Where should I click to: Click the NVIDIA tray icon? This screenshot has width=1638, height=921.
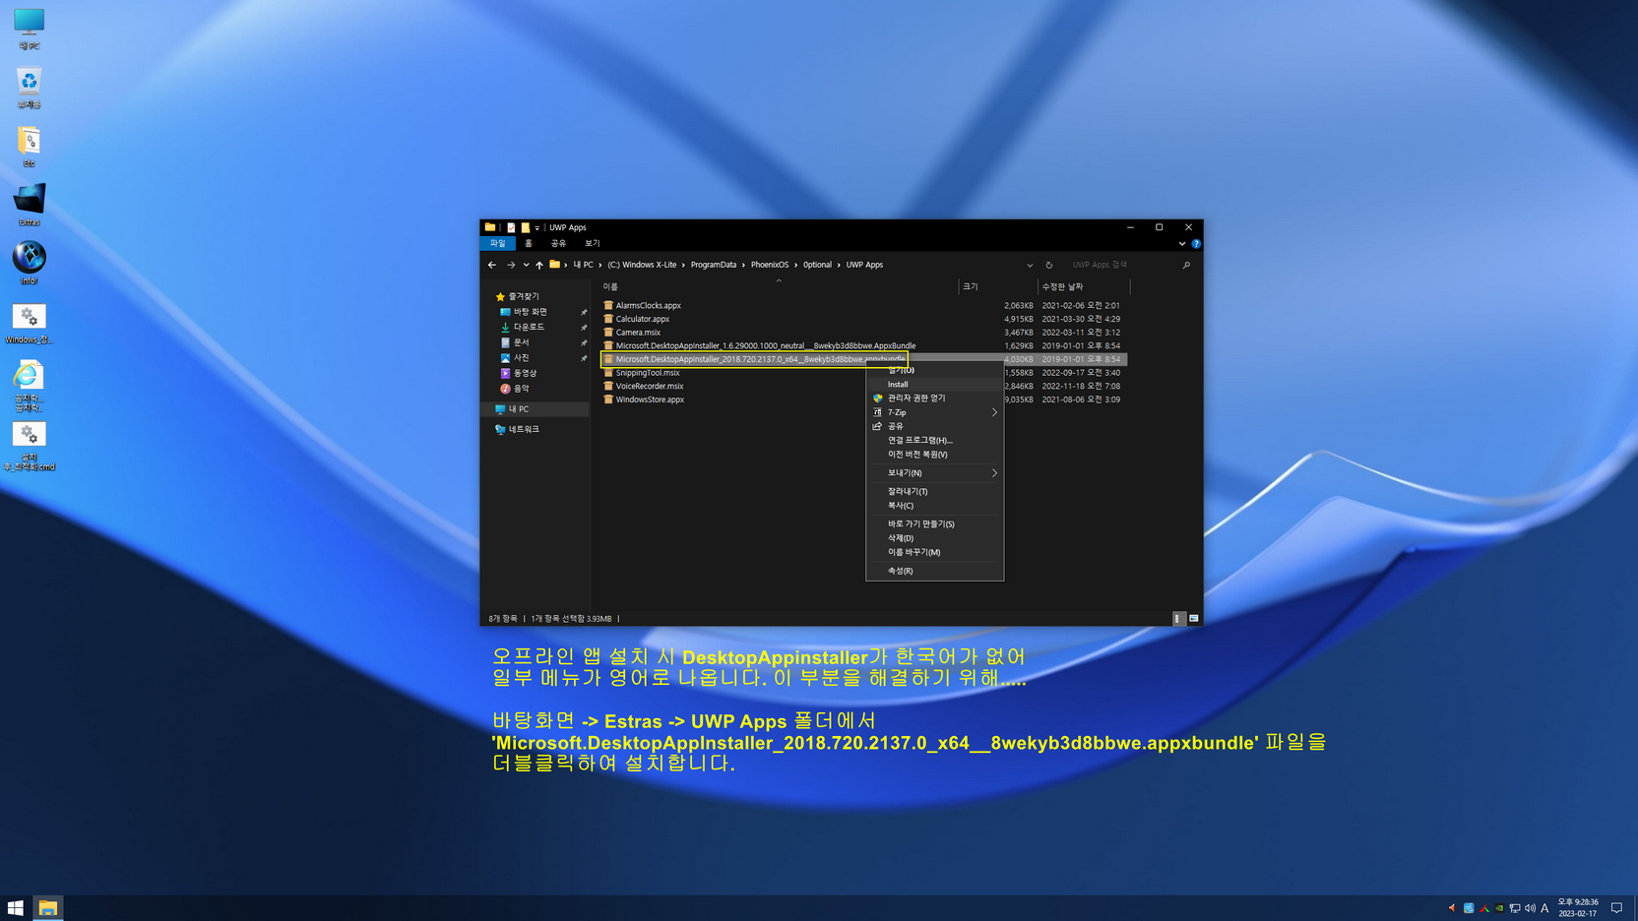(1499, 908)
